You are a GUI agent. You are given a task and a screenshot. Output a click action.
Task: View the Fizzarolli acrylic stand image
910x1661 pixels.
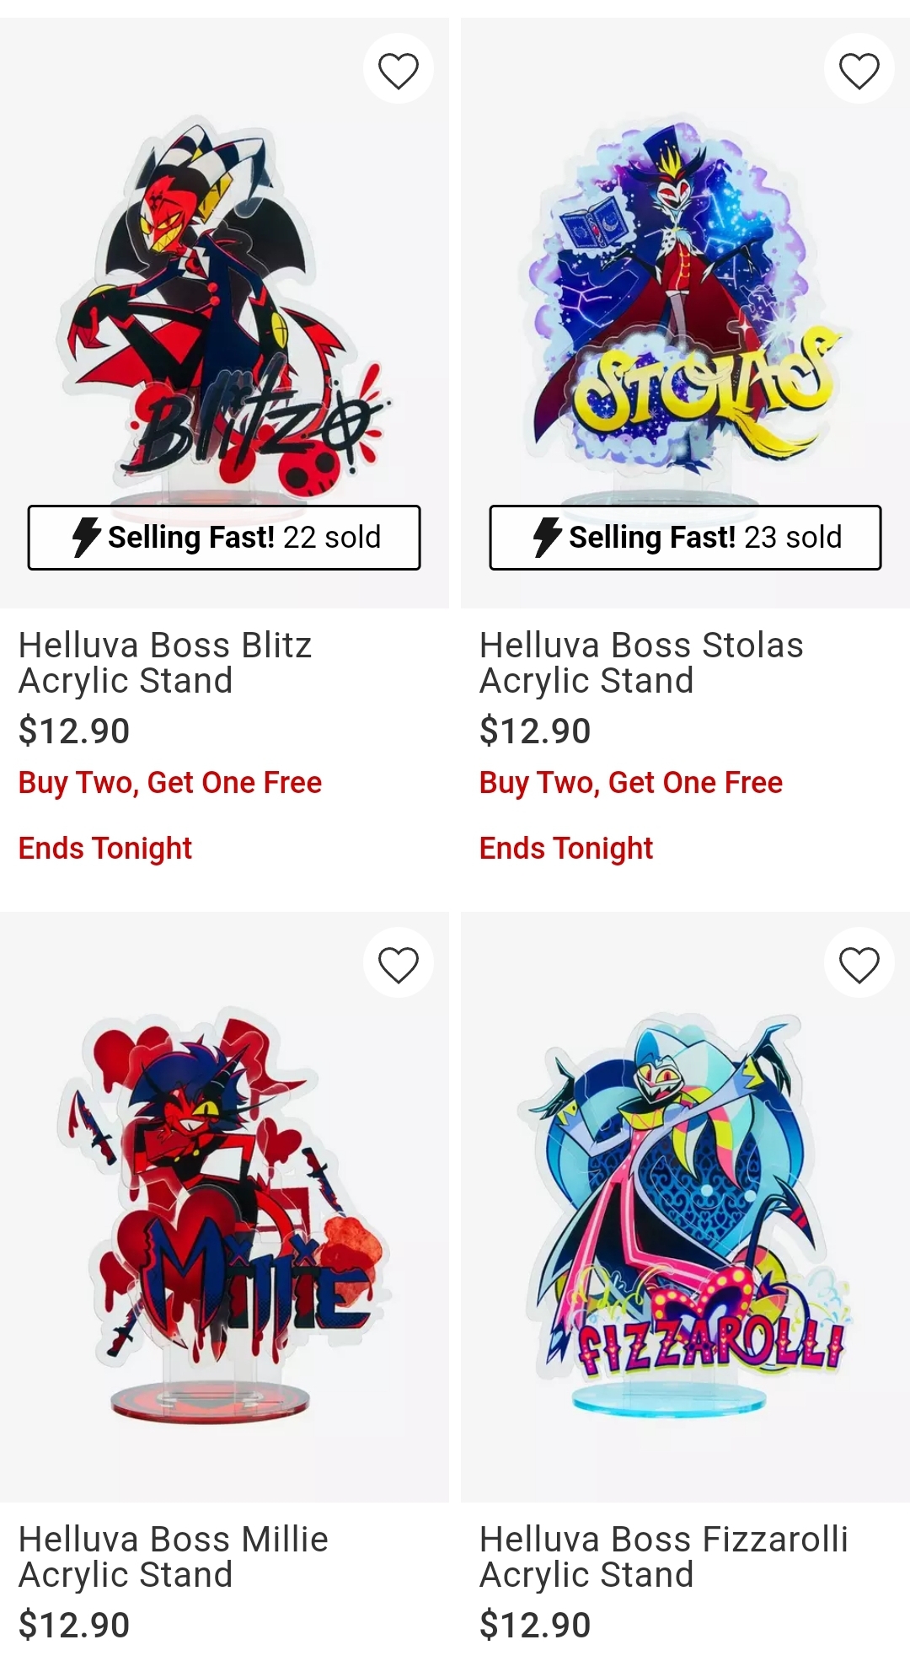[685, 1207]
